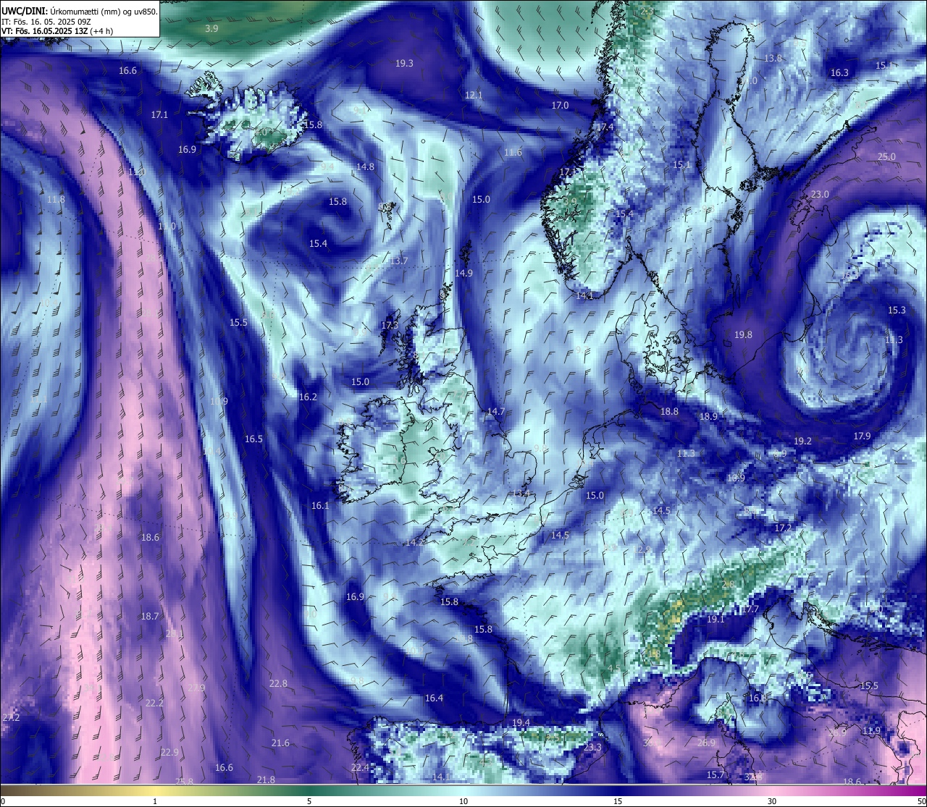The width and height of the screenshot is (927, 807).
Task: Click the 19.3 value on the map
Action: click(x=404, y=64)
